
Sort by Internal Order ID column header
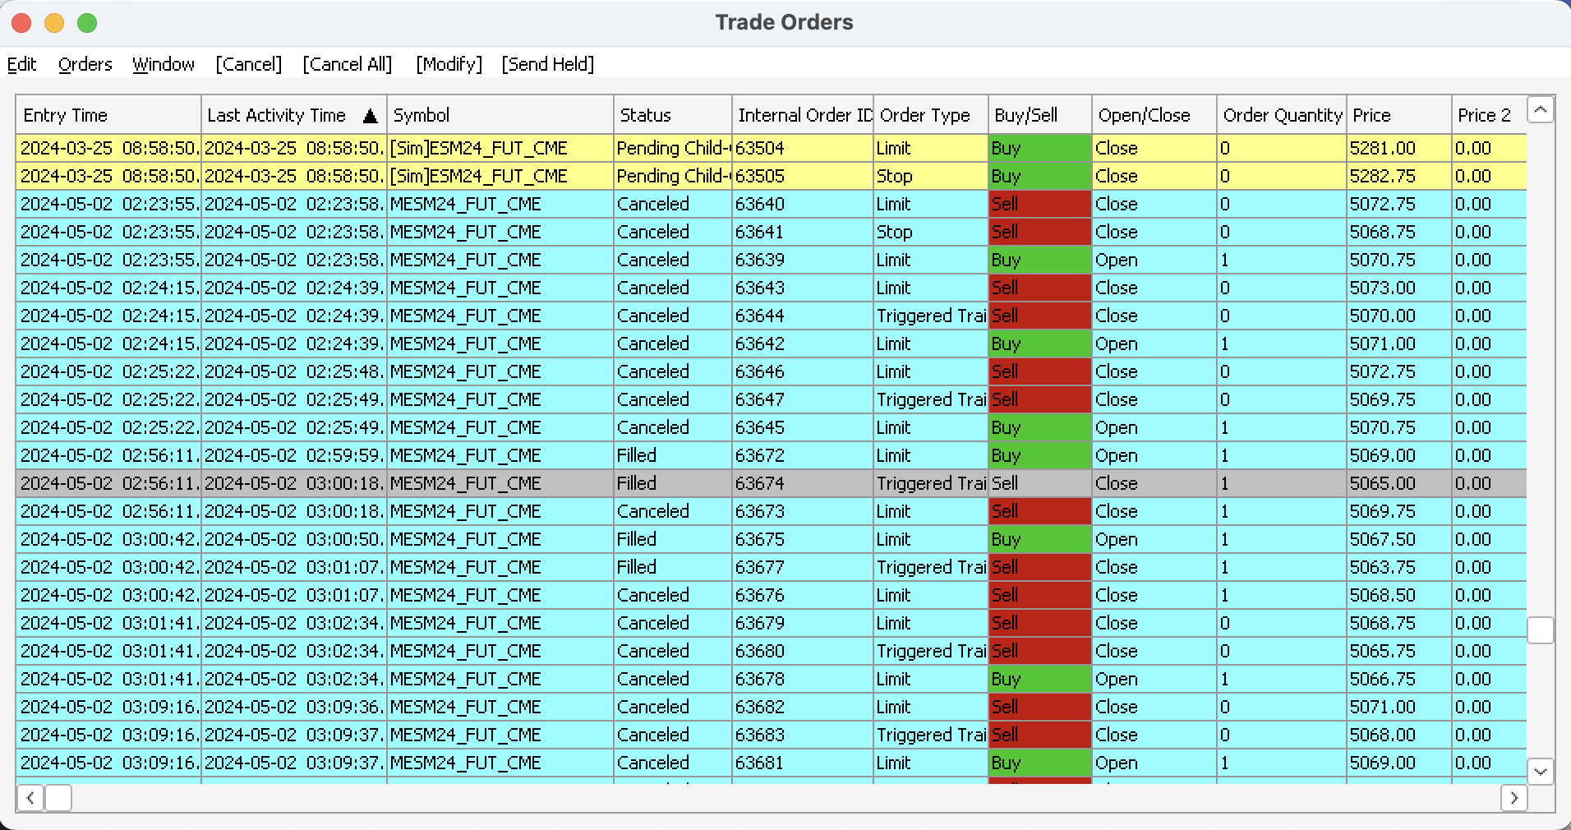(x=803, y=115)
